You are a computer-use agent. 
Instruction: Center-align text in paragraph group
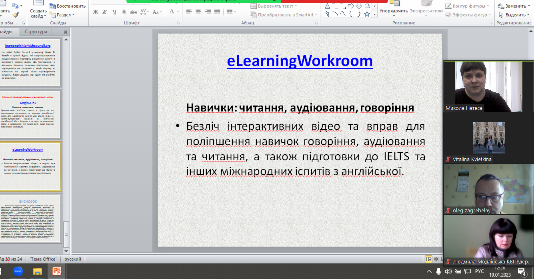[198, 12]
